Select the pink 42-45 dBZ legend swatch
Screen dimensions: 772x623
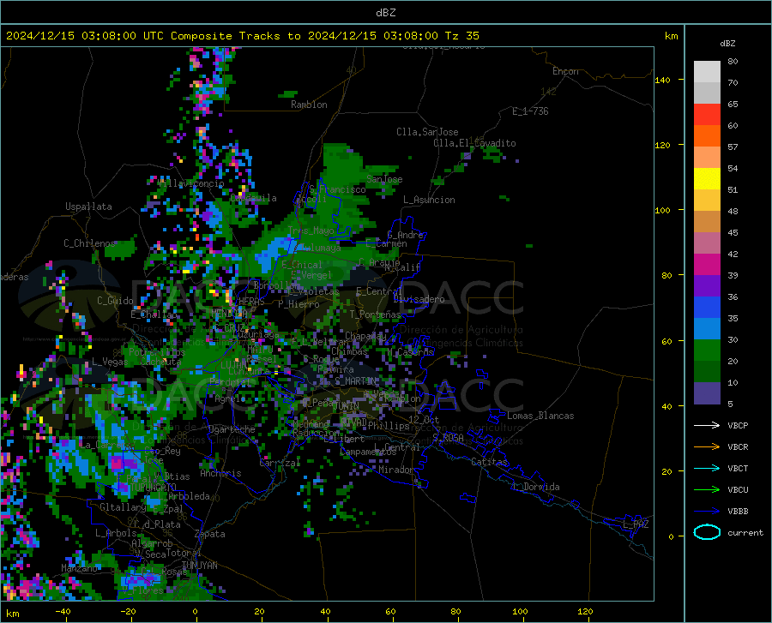point(707,243)
